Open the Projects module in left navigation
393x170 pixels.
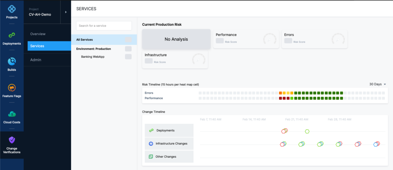(x=12, y=12)
